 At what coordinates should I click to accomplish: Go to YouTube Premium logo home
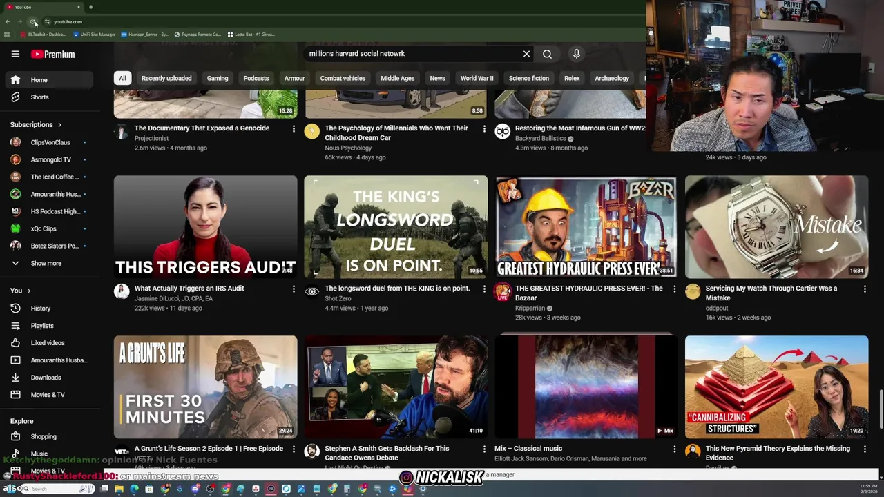tap(52, 54)
